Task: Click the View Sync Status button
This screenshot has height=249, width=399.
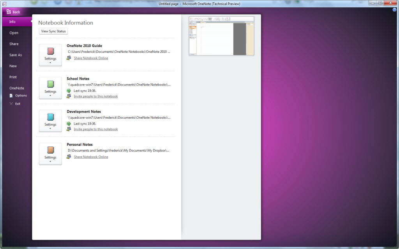Action: point(53,31)
